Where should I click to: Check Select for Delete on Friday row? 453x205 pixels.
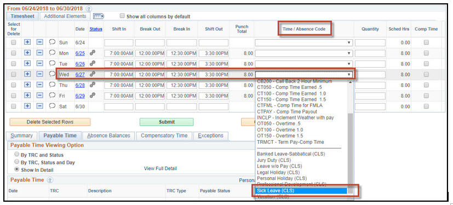tap(13, 96)
